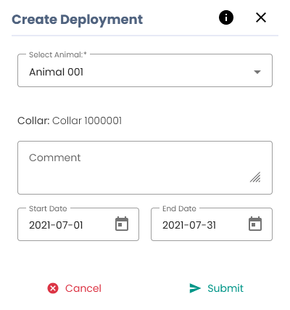Open the info icon beside Create Deployment

click(226, 17)
